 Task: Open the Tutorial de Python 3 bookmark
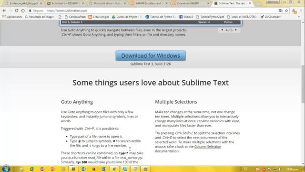(x=161, y=17)
